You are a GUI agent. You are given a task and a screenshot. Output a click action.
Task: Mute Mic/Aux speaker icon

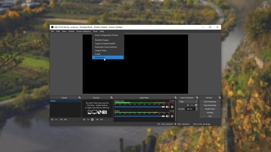pyautogui.click(x=168, y=117)
